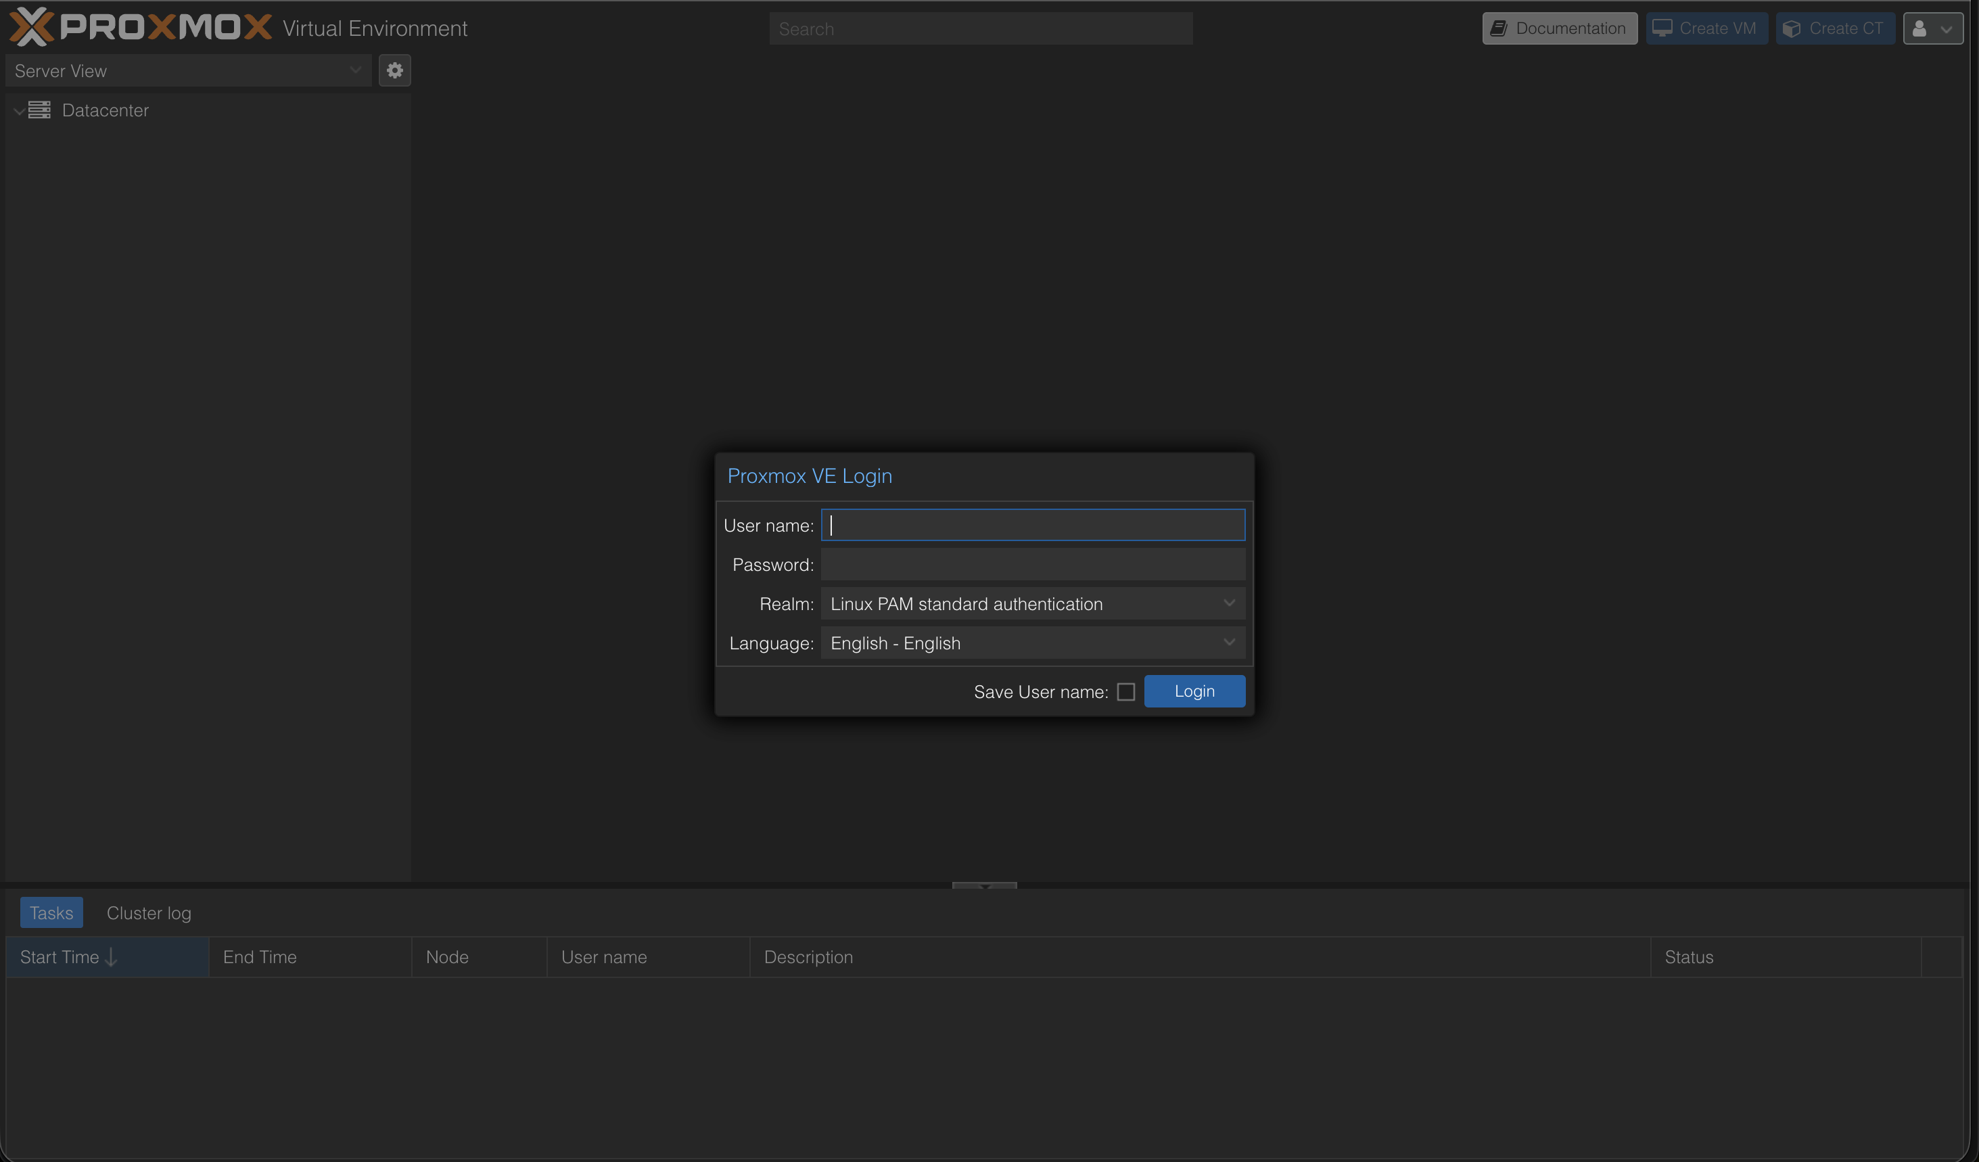Viewport: 1979px width, 1162px height.
Task: Click the Create VM monitor icon
Action: (1662, 28)
